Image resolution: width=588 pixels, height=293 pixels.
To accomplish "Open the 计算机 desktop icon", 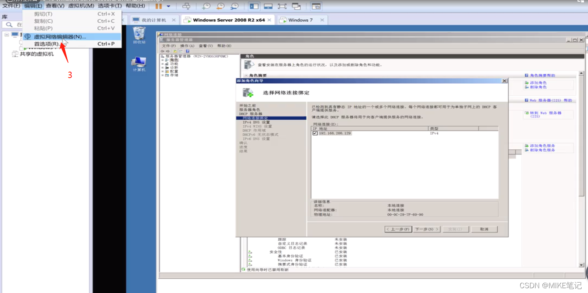I will [139, 64].
